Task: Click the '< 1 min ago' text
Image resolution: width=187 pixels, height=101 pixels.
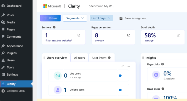Action: click(76, 78)
